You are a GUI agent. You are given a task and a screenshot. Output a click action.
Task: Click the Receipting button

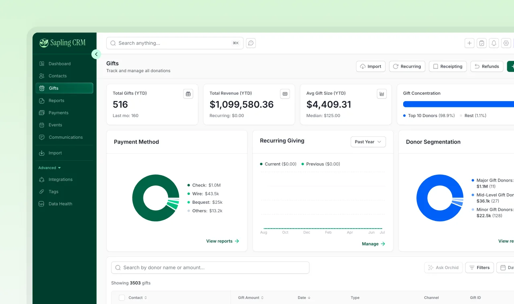[x=448, y=67]
